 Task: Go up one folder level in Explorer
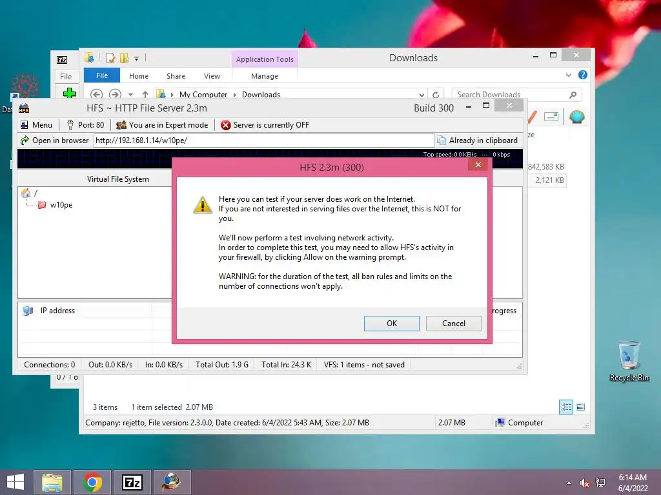coord(145,95)
